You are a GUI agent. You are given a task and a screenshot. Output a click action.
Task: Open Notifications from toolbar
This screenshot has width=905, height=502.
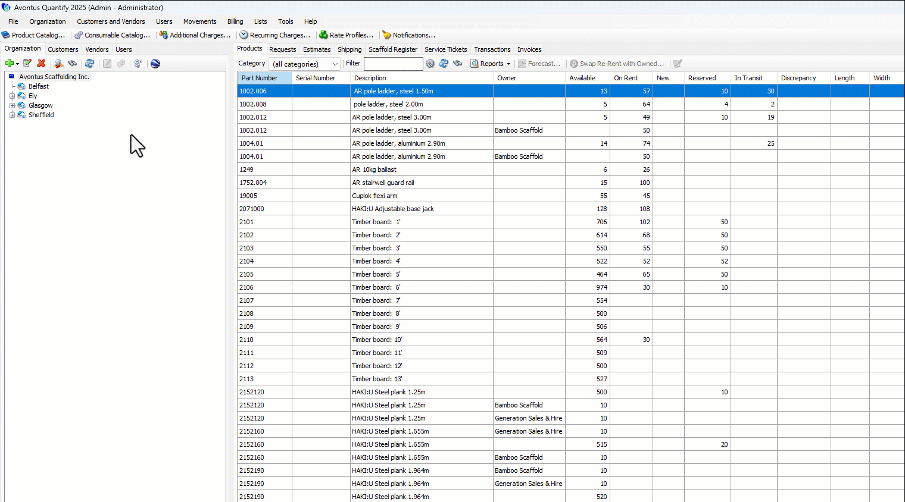click(x=408, y=35)
